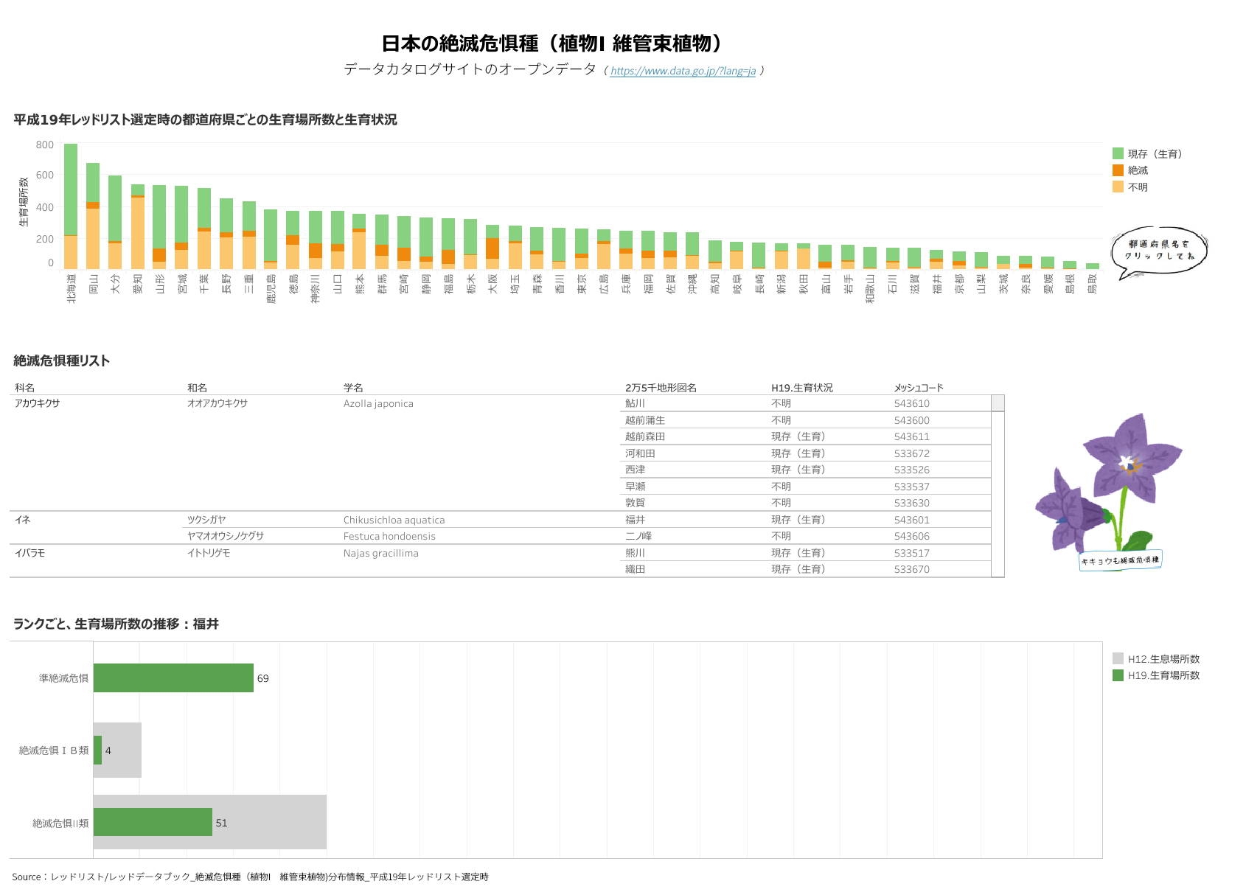
Task: Click the キキョウも絶滅危惧種 caption label
Action: coord(1120,560)
